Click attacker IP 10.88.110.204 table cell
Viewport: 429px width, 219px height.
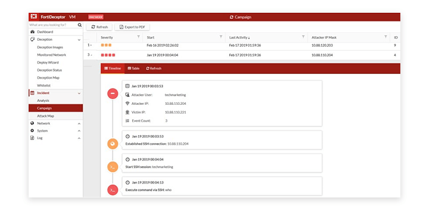322,55
